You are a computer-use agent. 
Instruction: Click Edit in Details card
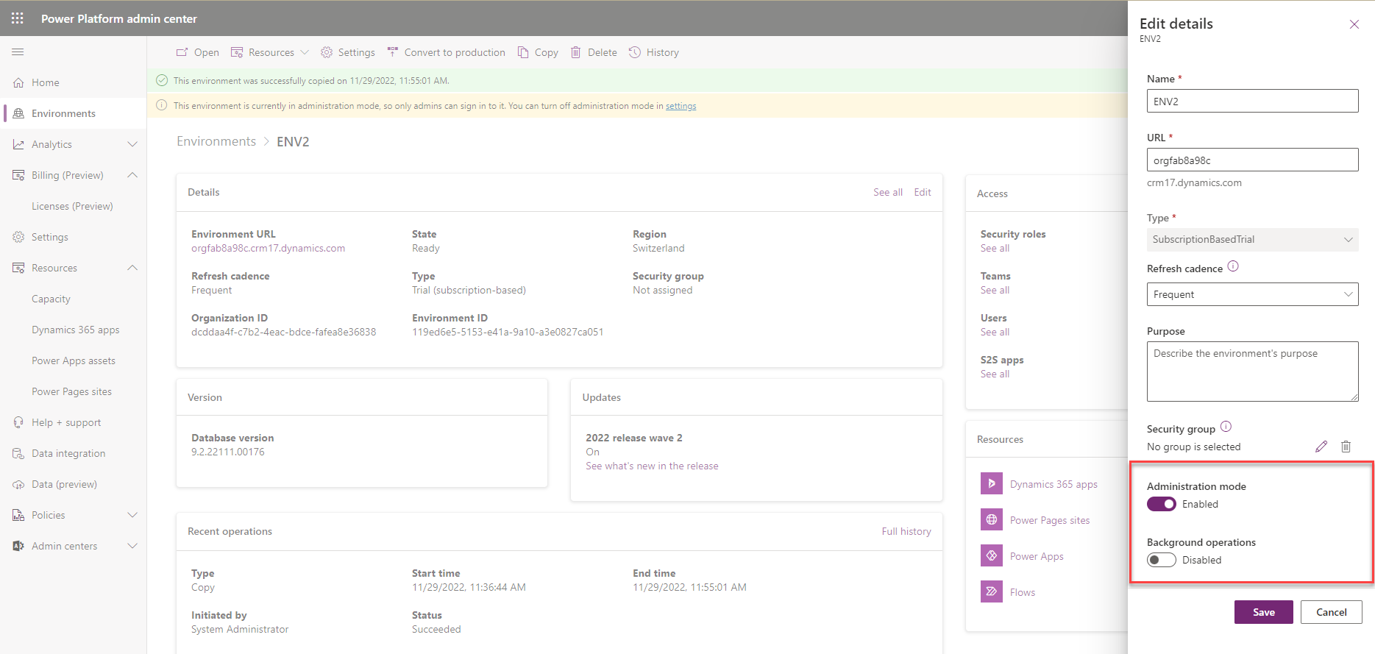pos(923,193)
